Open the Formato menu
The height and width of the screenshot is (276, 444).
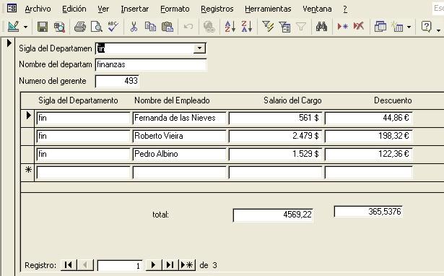[175, 9]
